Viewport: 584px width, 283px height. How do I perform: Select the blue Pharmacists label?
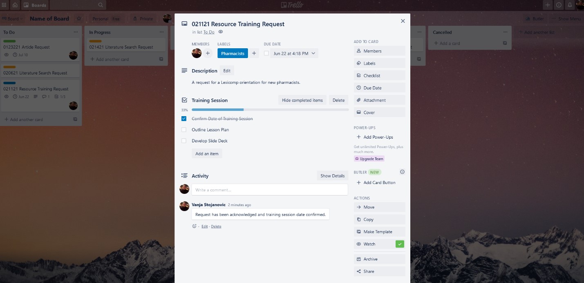[x=233, y=53]
